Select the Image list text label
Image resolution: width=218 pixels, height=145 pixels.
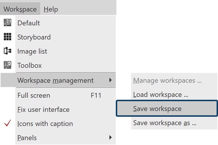pos(32,51)
